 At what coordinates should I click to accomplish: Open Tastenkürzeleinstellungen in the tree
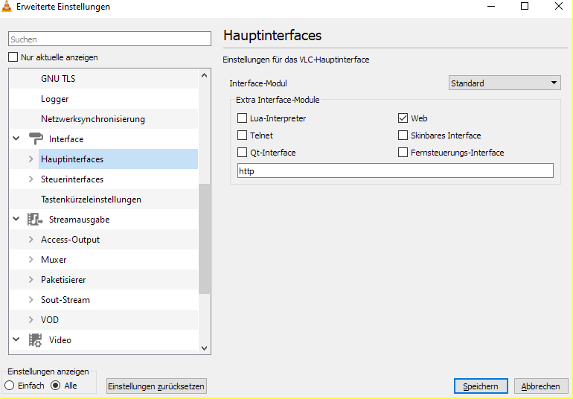[91, 199]
